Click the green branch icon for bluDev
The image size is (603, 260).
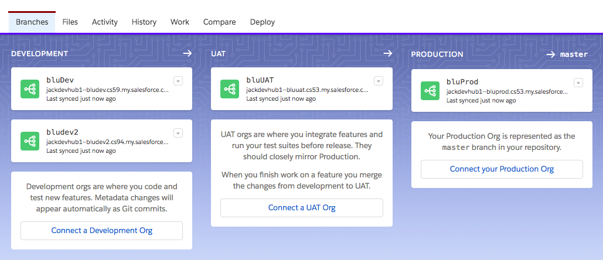pos(30,89)
